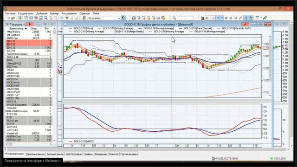Click the person avatar icon before client combo
The height and width of the screenshot is (167, 297).
tap(84, 18)
